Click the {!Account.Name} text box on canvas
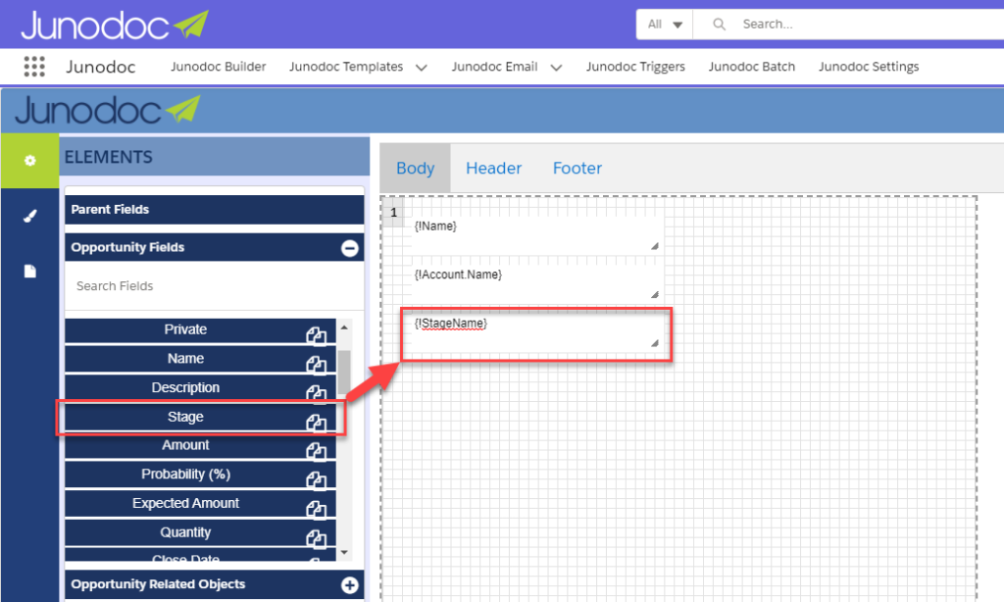The image size is (1004, 602). click(x=536, y=283)
